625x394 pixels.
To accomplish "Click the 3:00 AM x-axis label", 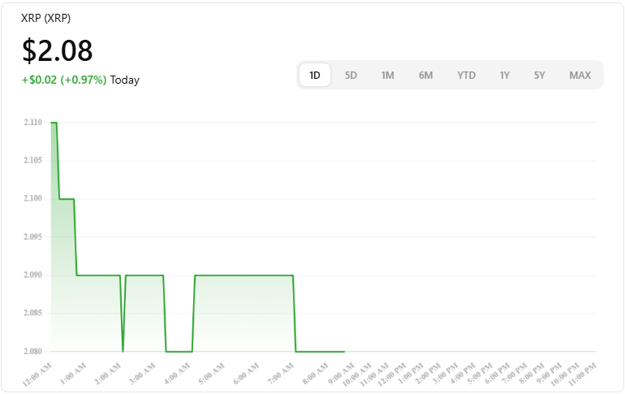I will (x=143, y=374).
